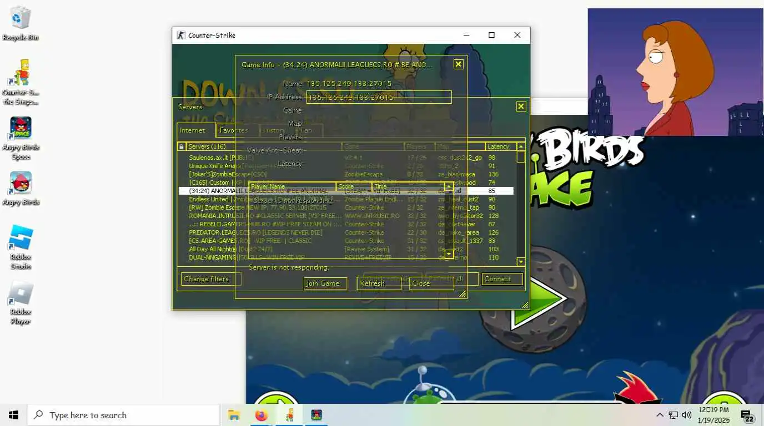Select the Angry Birds desktop icon
The height and width of the screenshot is (426, 764).
[21, 189]
